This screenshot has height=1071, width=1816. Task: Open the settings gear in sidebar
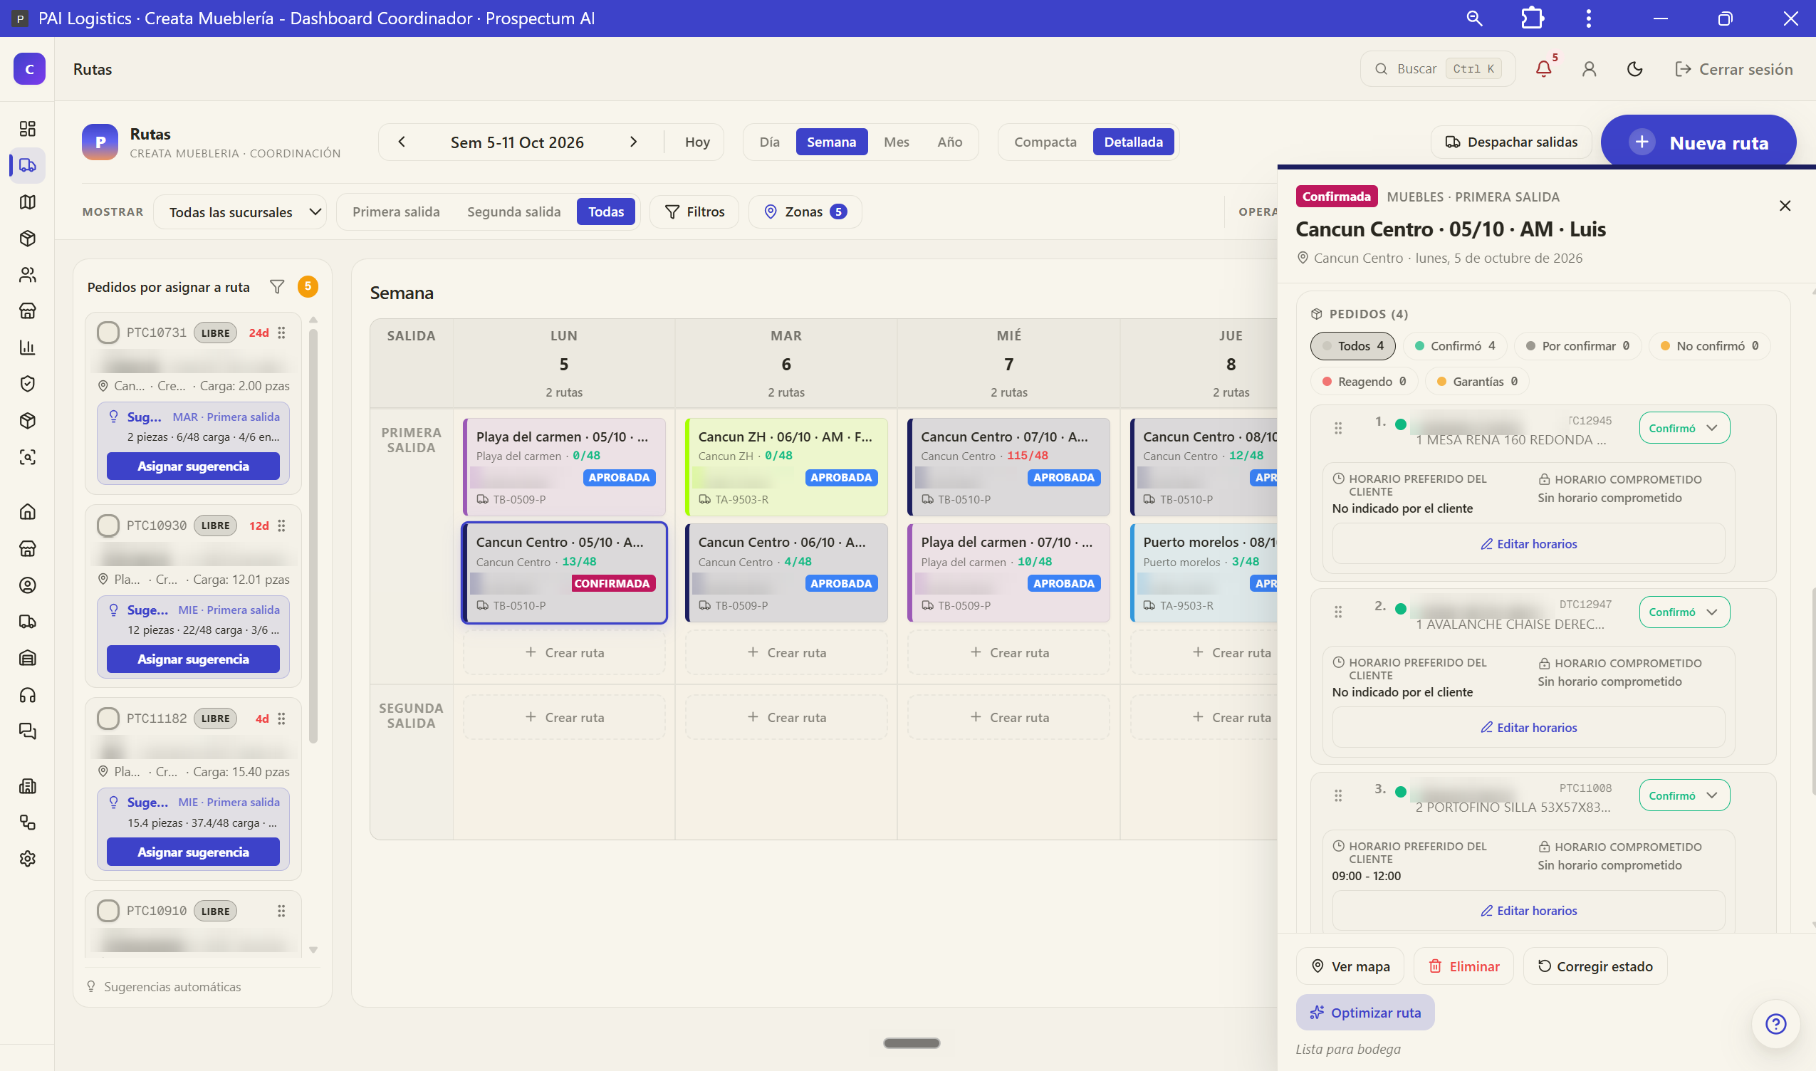tap(28, 859)
